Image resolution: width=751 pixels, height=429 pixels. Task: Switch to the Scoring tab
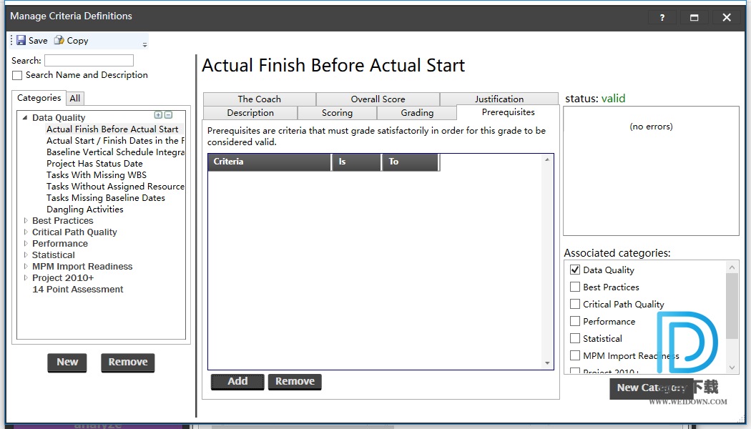click(337, 113)
